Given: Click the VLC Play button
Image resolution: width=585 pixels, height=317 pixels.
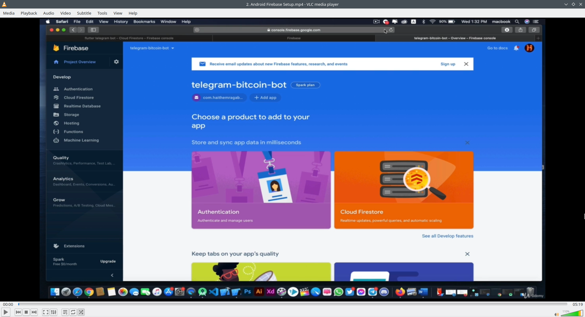Looking at the screenshot, I should [5, 312].
